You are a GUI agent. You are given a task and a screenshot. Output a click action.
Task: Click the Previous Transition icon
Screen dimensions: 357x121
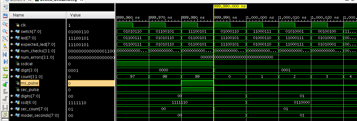(5, 69)
